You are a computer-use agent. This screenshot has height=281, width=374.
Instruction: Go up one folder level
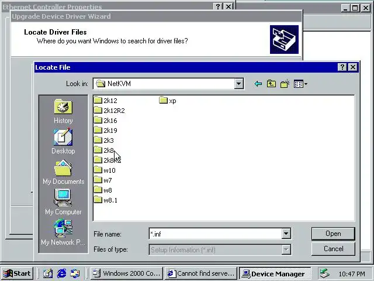(271, 84)
